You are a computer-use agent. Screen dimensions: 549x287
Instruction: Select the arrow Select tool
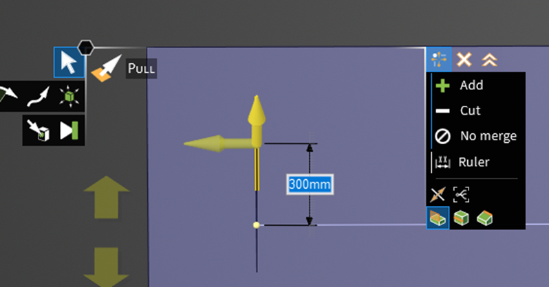pos(69,62)
